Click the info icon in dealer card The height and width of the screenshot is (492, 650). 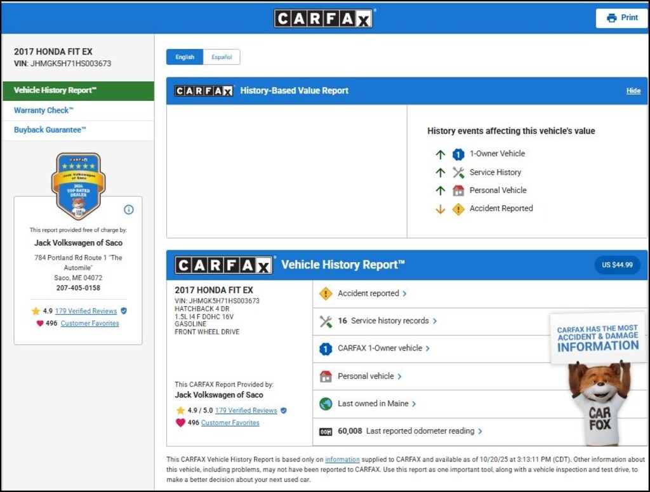[129, 209]
